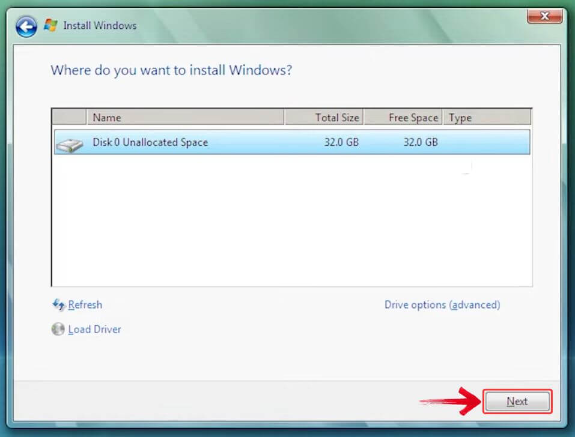Open Drive options (advanced)
This screenshot has width=575, height=437.
point(442,305)
